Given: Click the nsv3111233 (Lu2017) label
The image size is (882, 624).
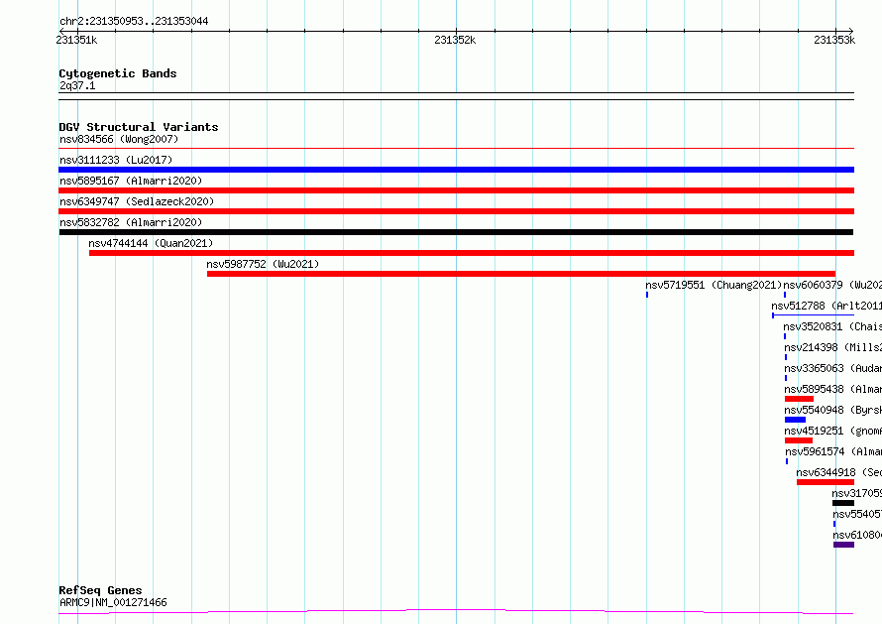Looking at the screenshot, I should point(116,160).
